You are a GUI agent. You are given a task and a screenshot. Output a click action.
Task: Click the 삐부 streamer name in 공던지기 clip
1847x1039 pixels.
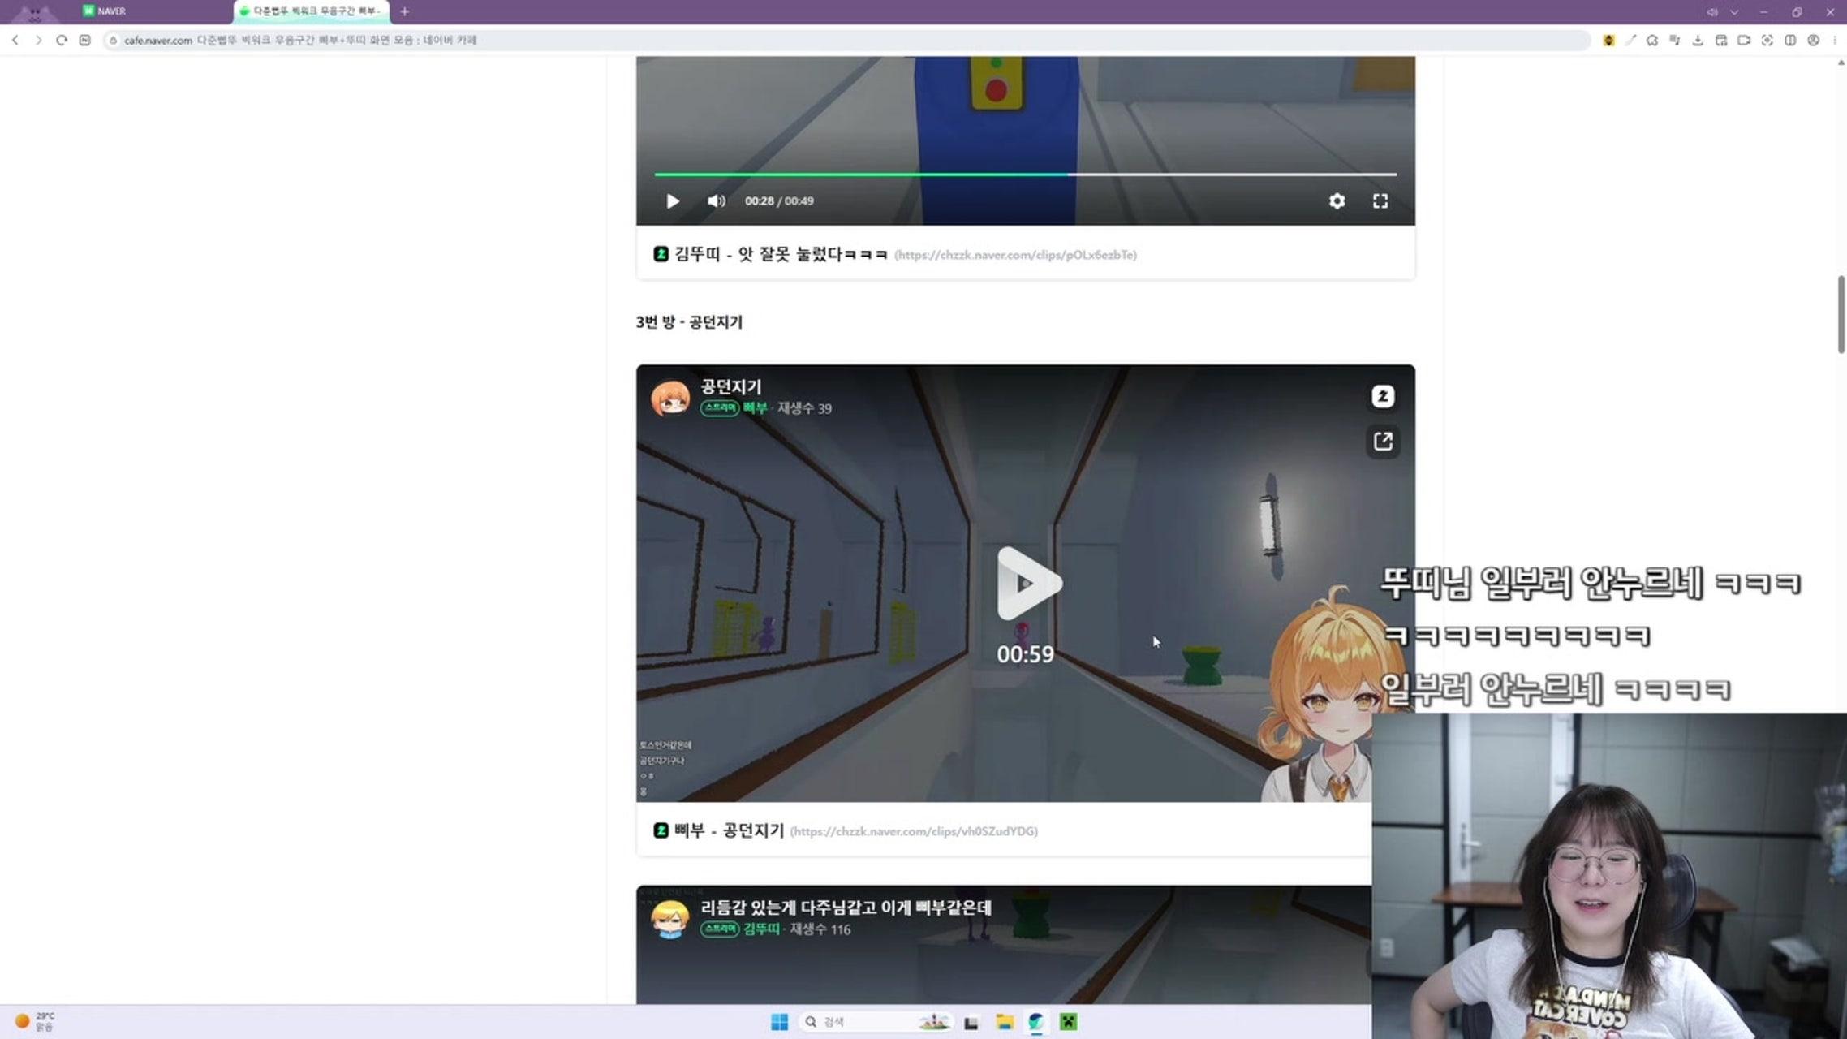[x=755, y=408]
